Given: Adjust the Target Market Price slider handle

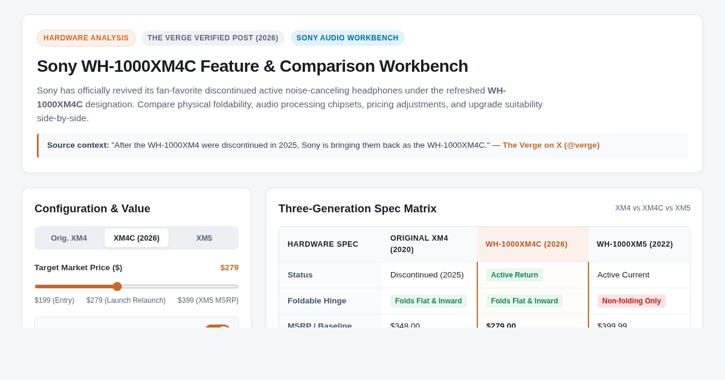Looking at the screenshot, I should coord(117,287).
